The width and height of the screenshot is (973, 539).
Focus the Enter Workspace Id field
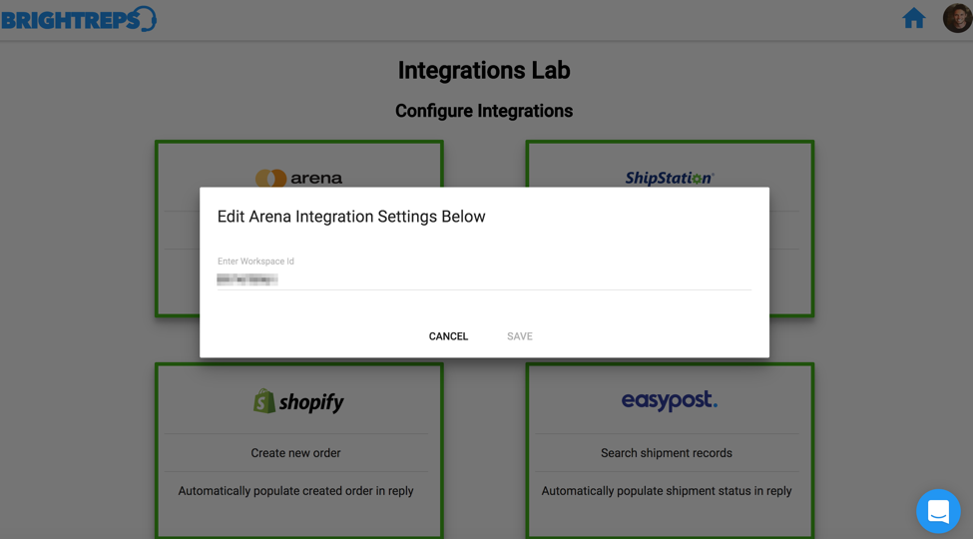point(484,279)
